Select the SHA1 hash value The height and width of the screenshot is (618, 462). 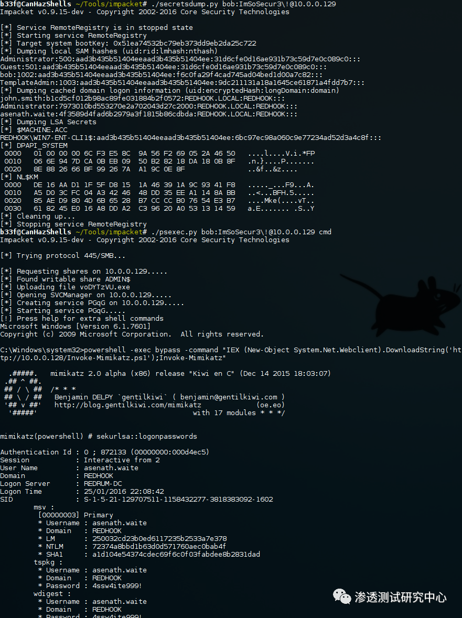[176, 555]
